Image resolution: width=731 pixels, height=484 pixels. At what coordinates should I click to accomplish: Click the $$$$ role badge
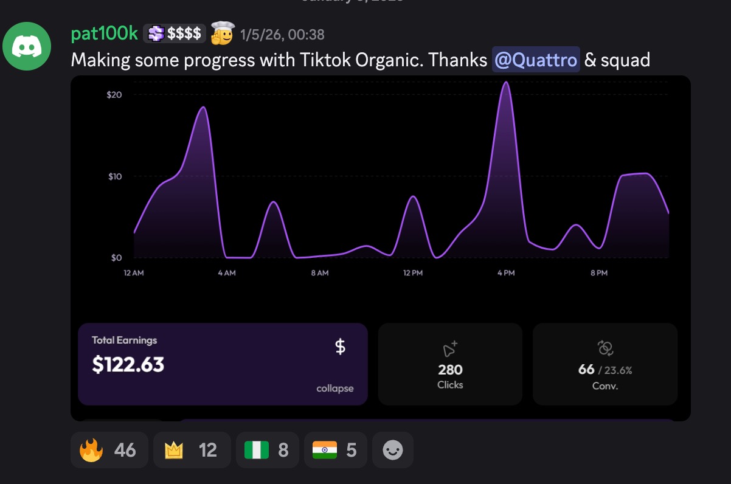point(175,34)
